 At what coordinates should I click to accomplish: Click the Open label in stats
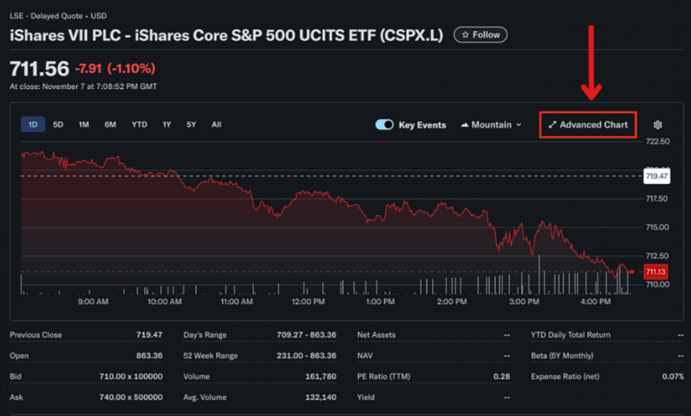point(19,356)
